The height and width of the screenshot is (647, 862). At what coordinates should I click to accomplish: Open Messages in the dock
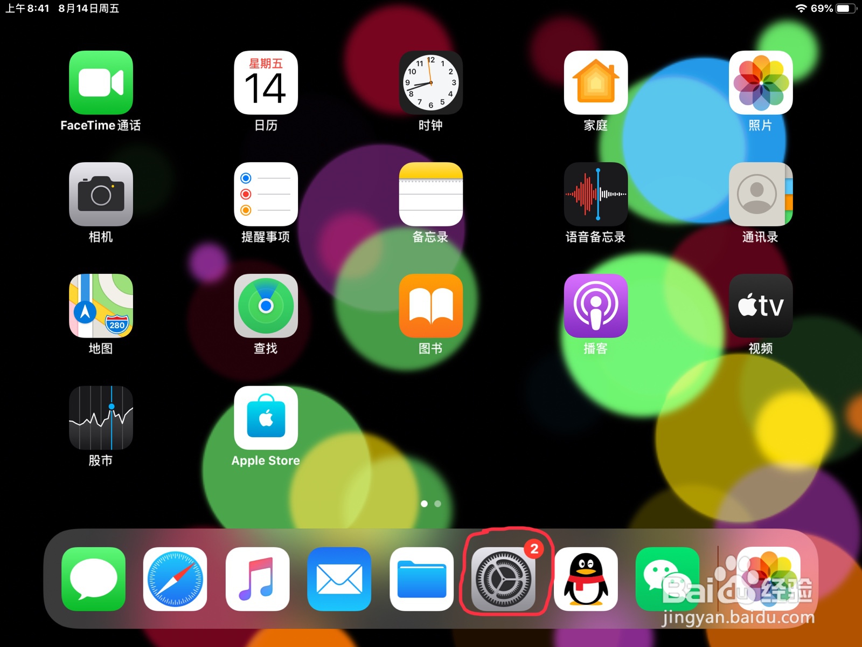(x=93, y=579)
